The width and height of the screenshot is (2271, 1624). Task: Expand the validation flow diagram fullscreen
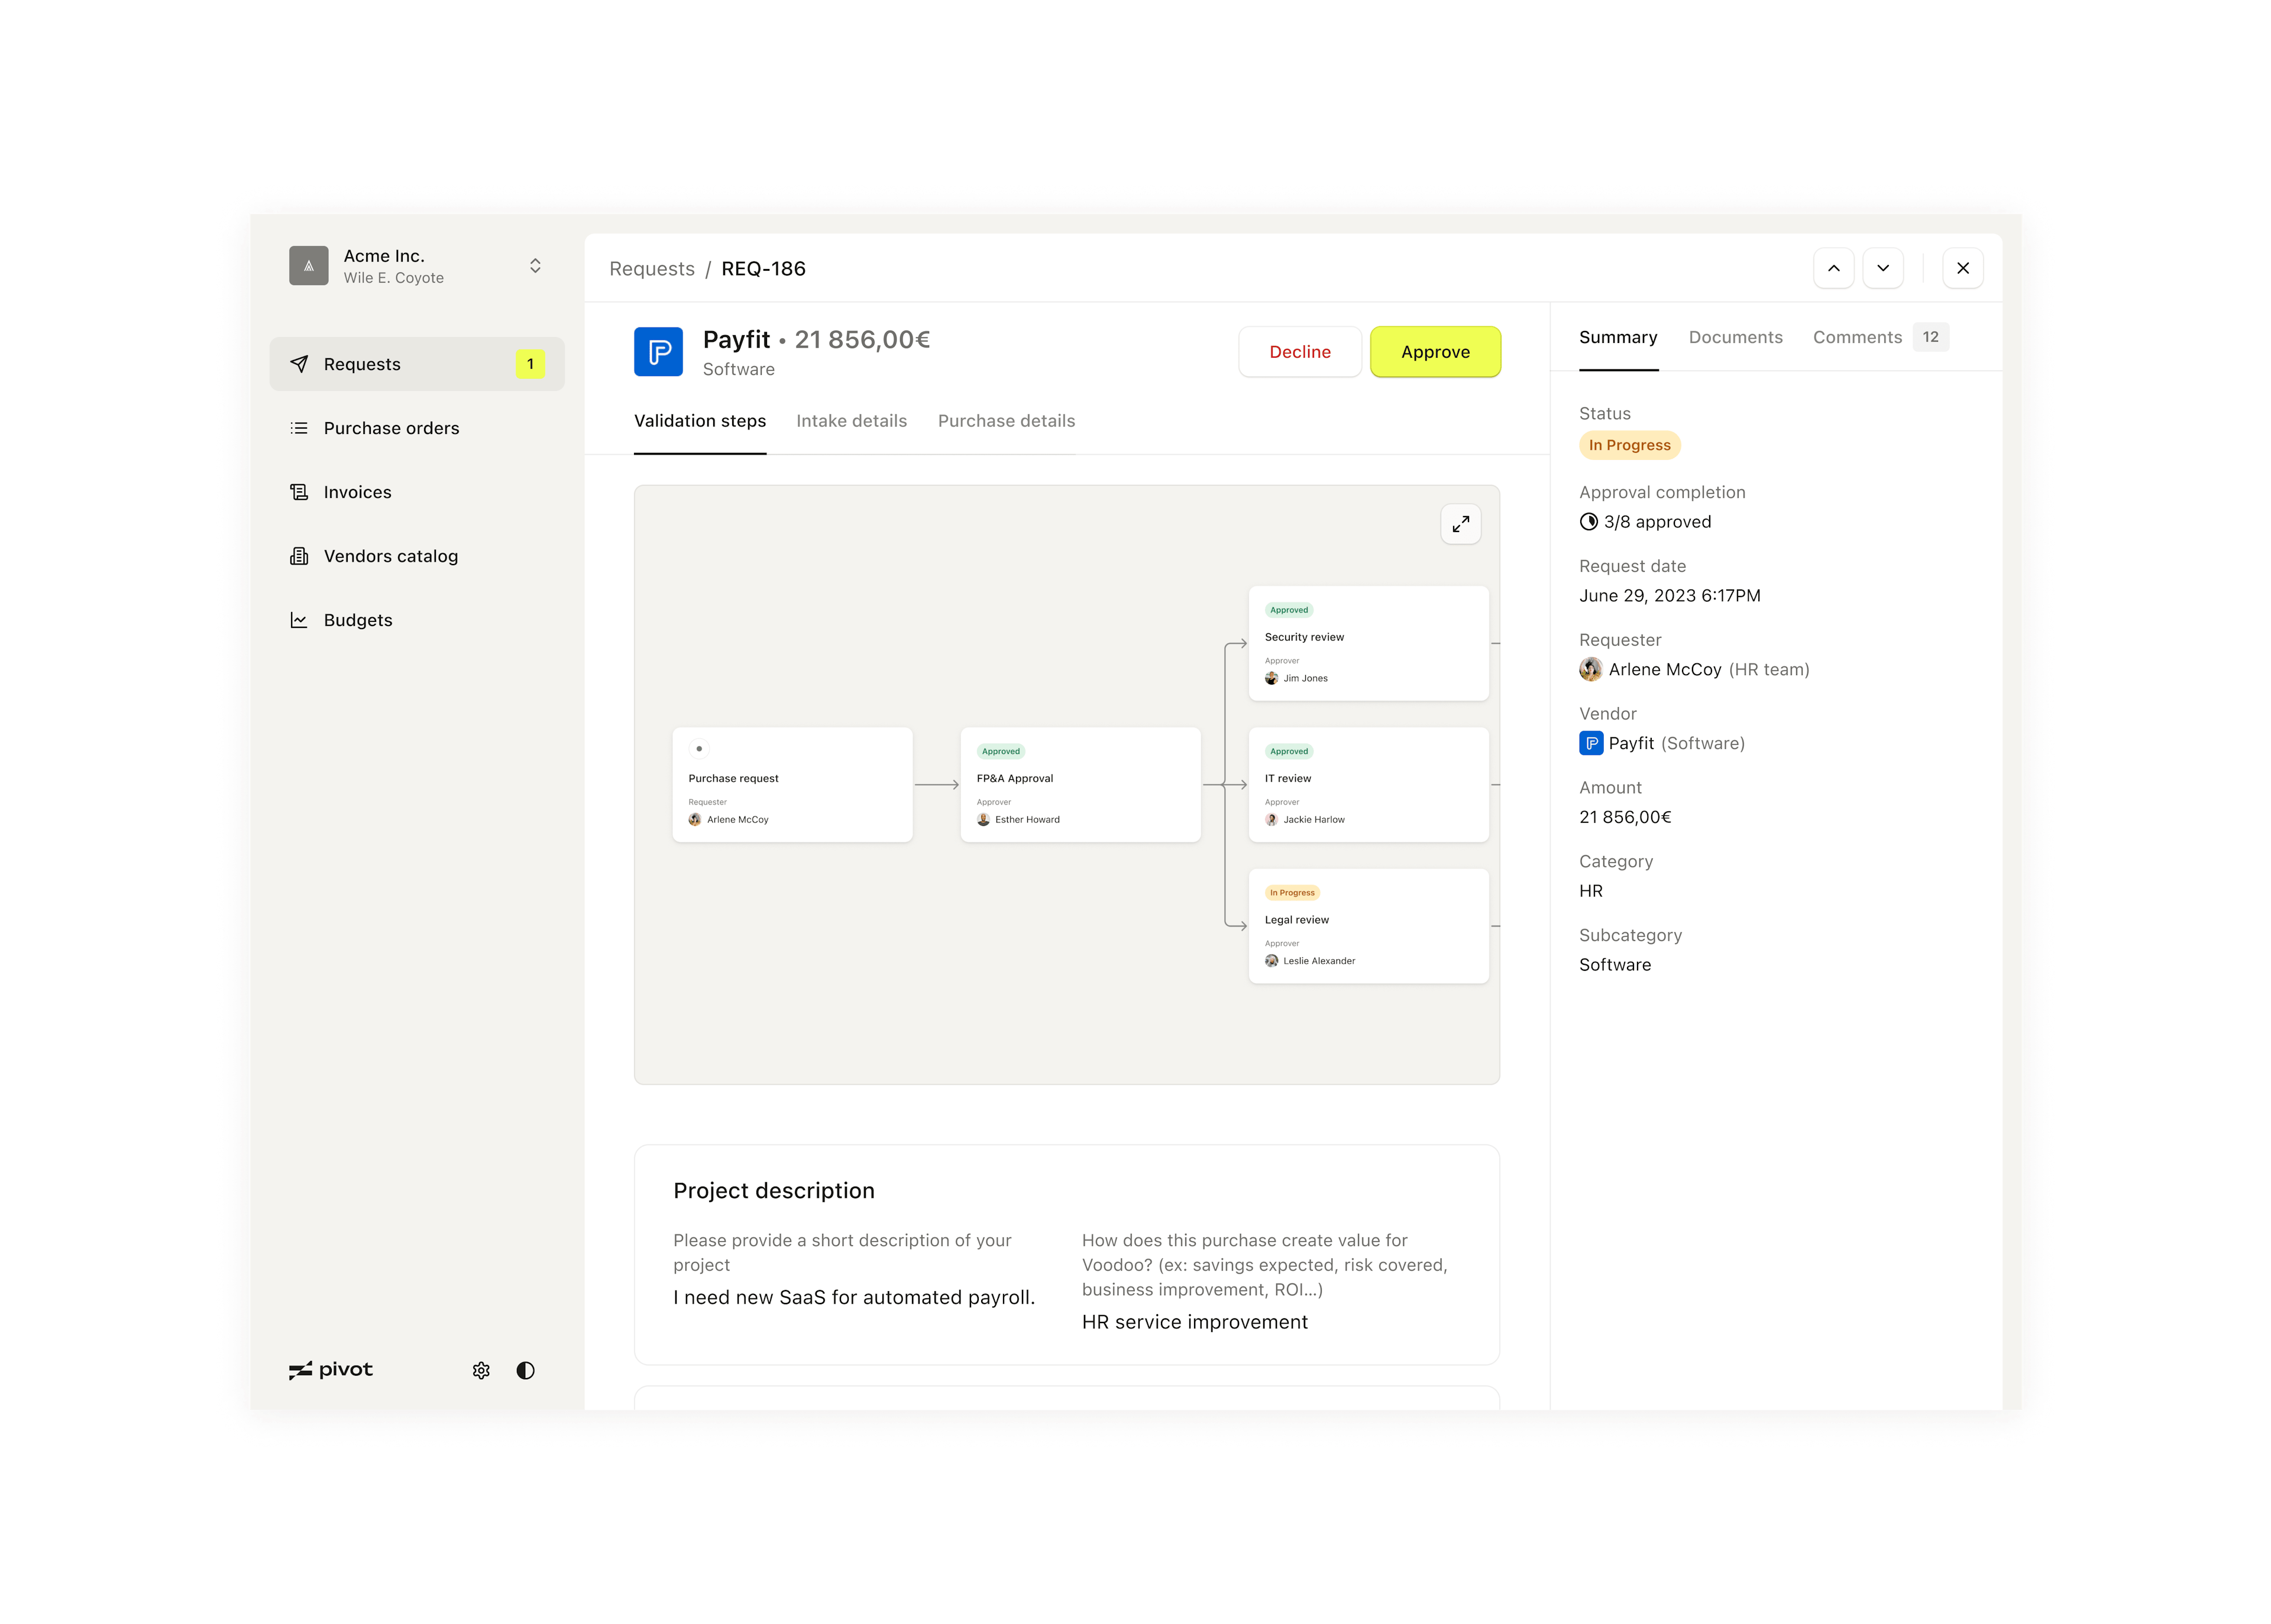pos(1461,524)
